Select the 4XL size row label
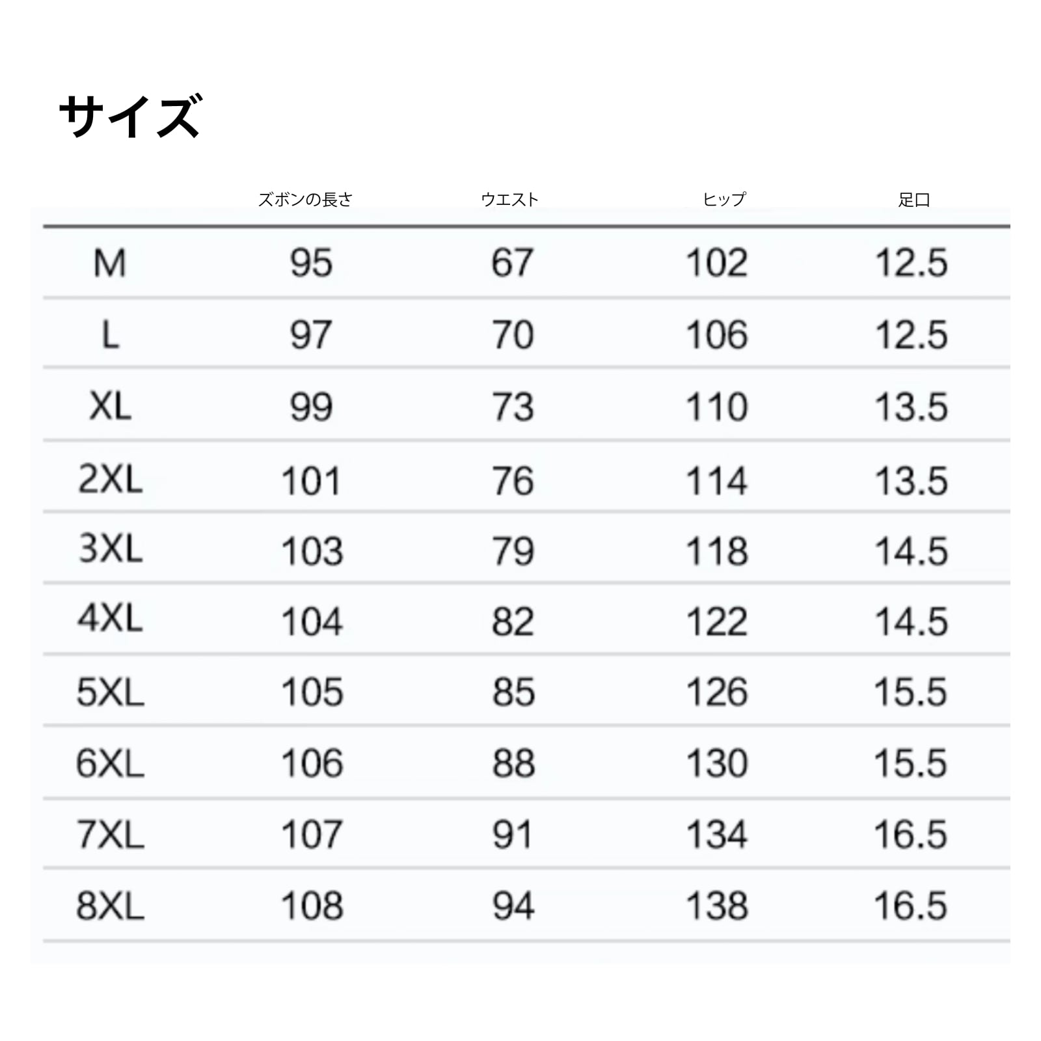 coord(110,619)
